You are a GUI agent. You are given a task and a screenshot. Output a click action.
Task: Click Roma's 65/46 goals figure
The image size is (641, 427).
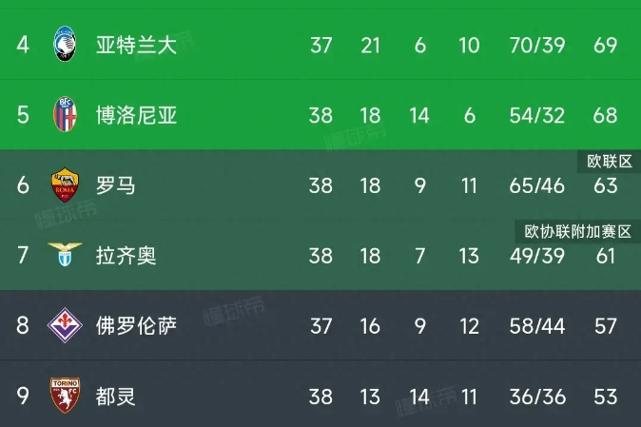[537, 185]
